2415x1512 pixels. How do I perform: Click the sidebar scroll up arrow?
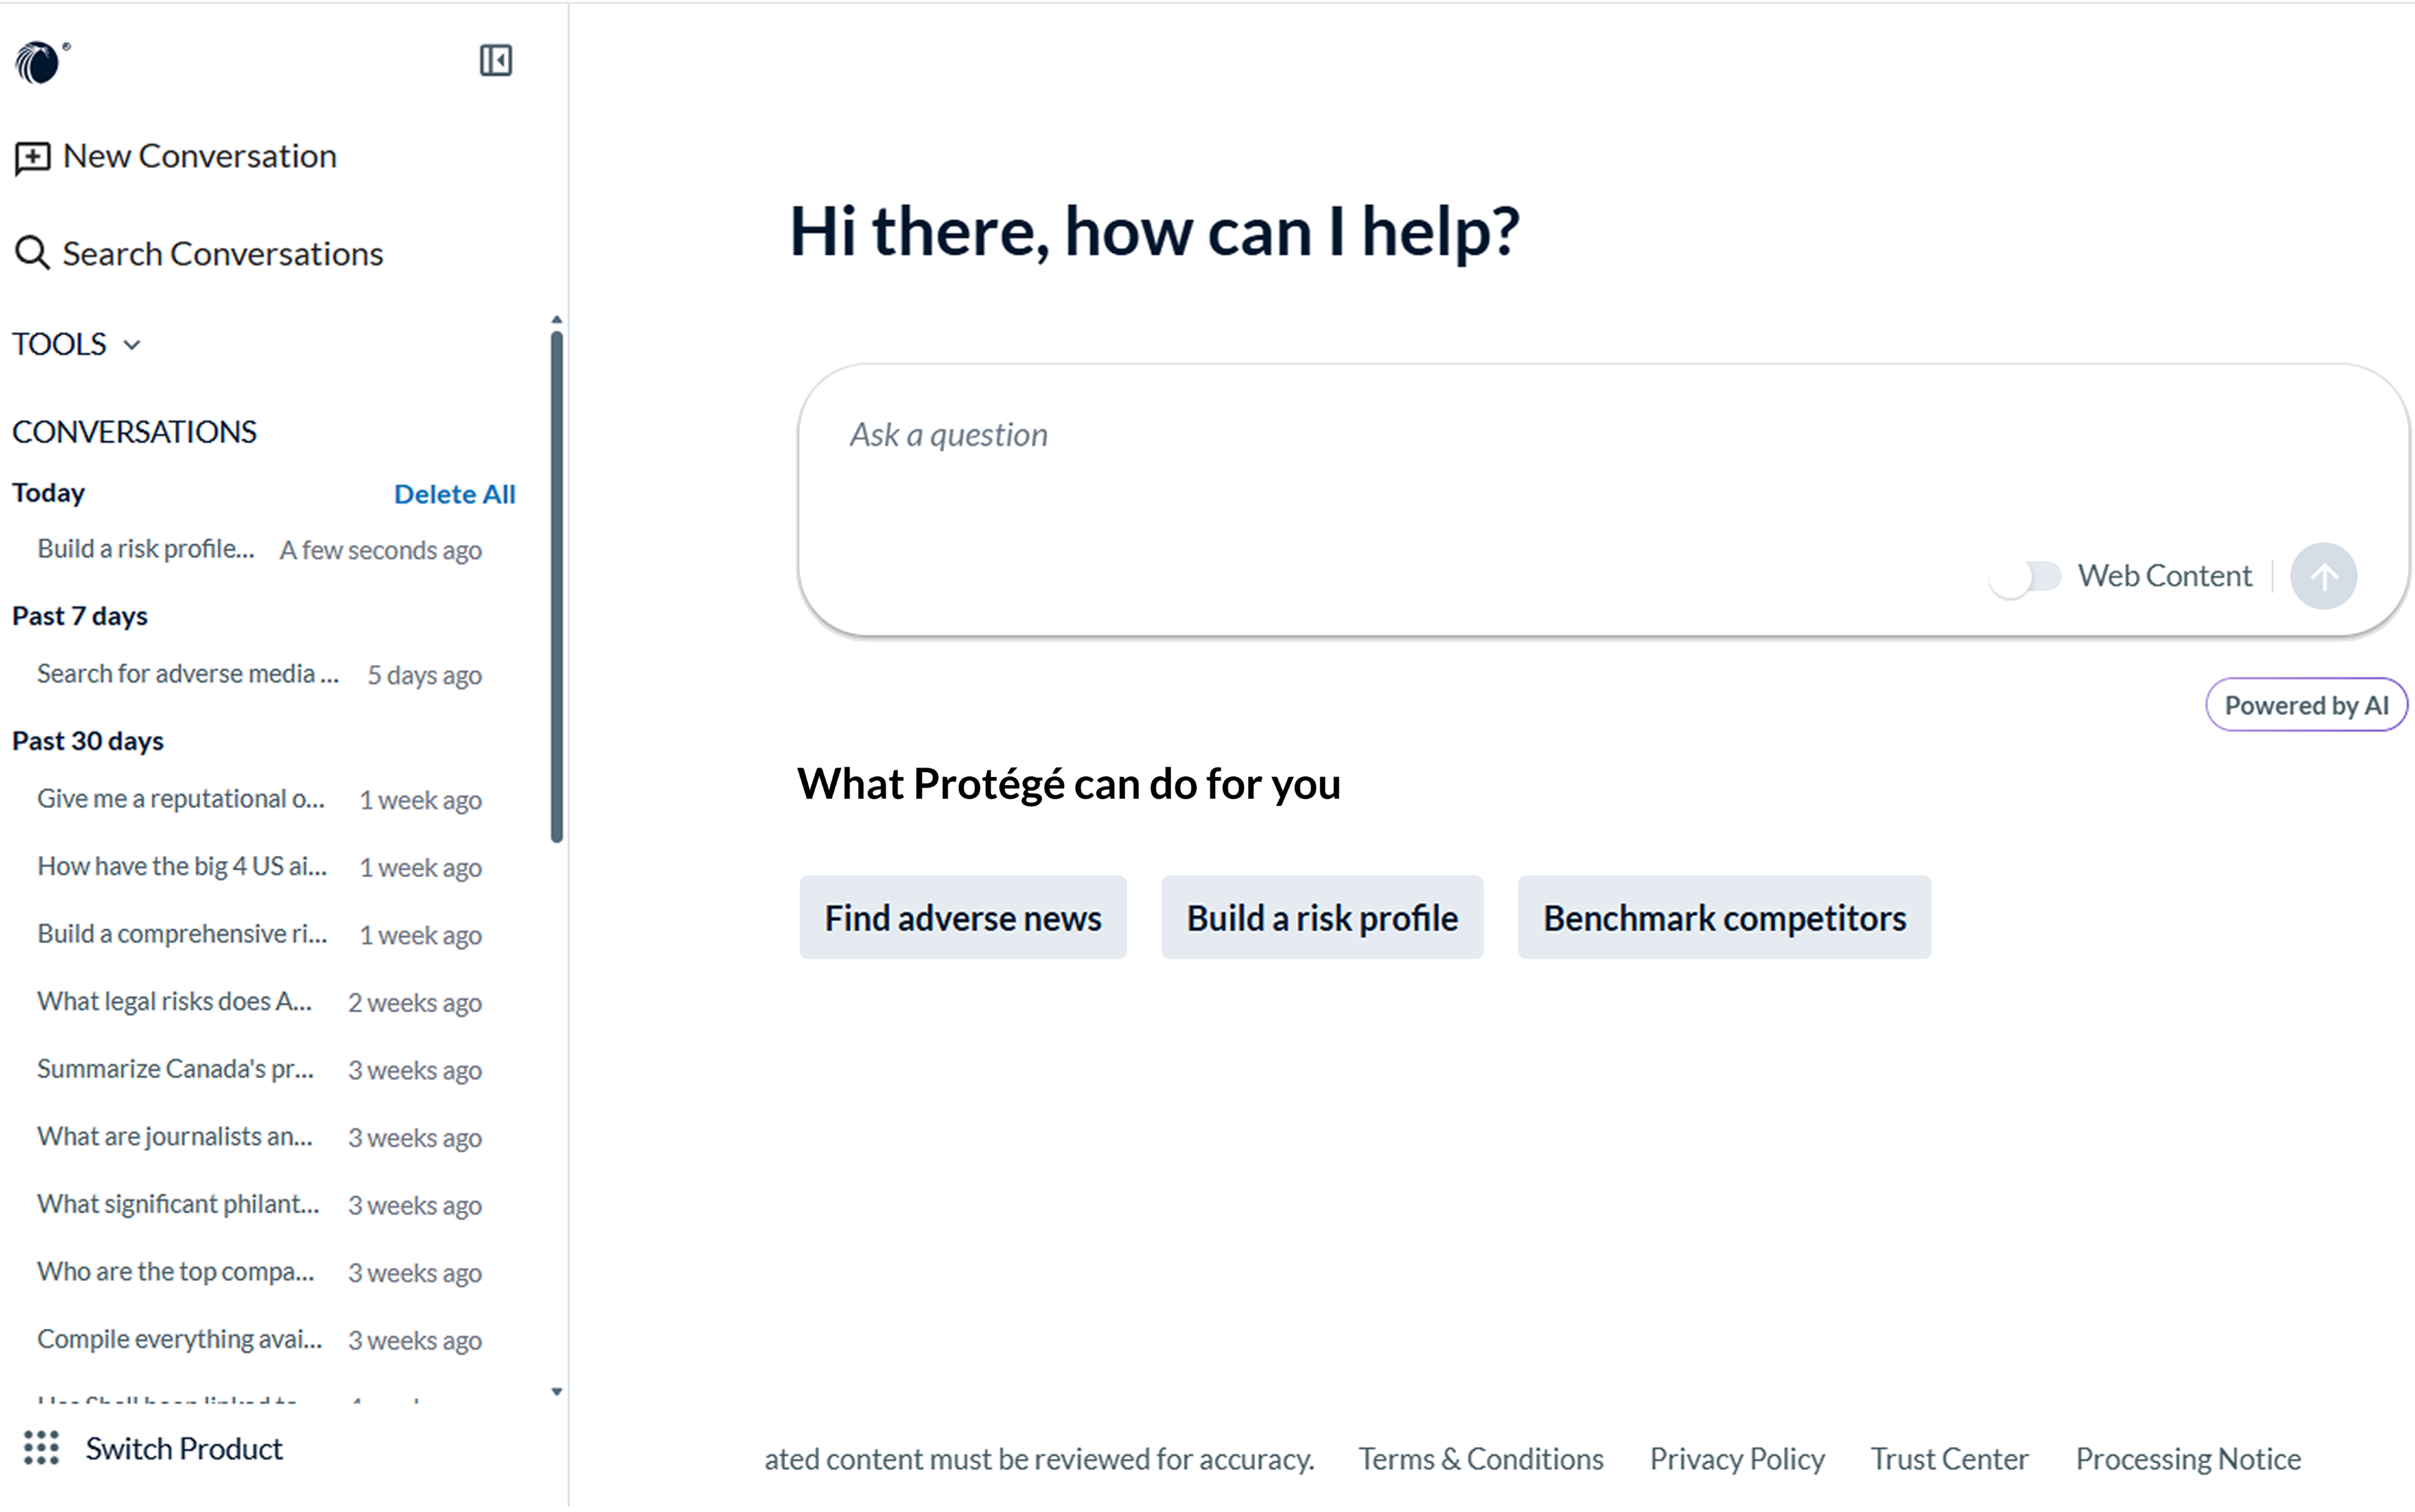tap(557, 320)
